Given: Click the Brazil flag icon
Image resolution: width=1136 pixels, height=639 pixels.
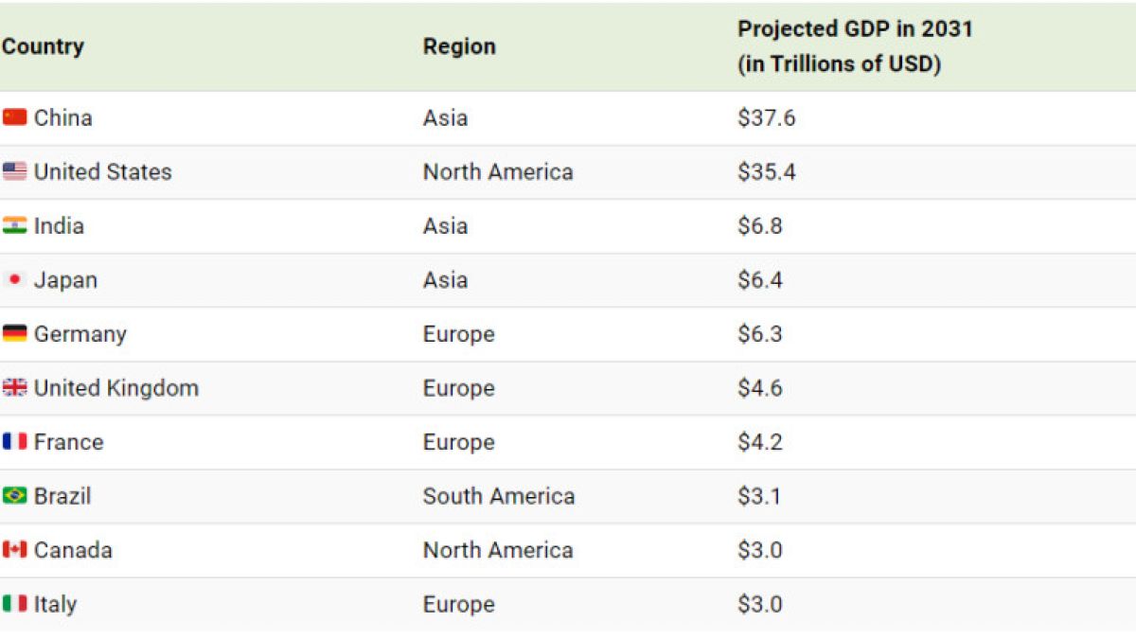Looking at the screenshot, I should [x=14, y=495].
